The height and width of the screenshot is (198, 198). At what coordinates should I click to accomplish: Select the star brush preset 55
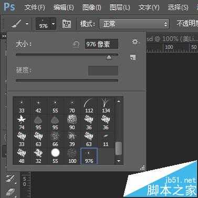[x=55, y=106]
